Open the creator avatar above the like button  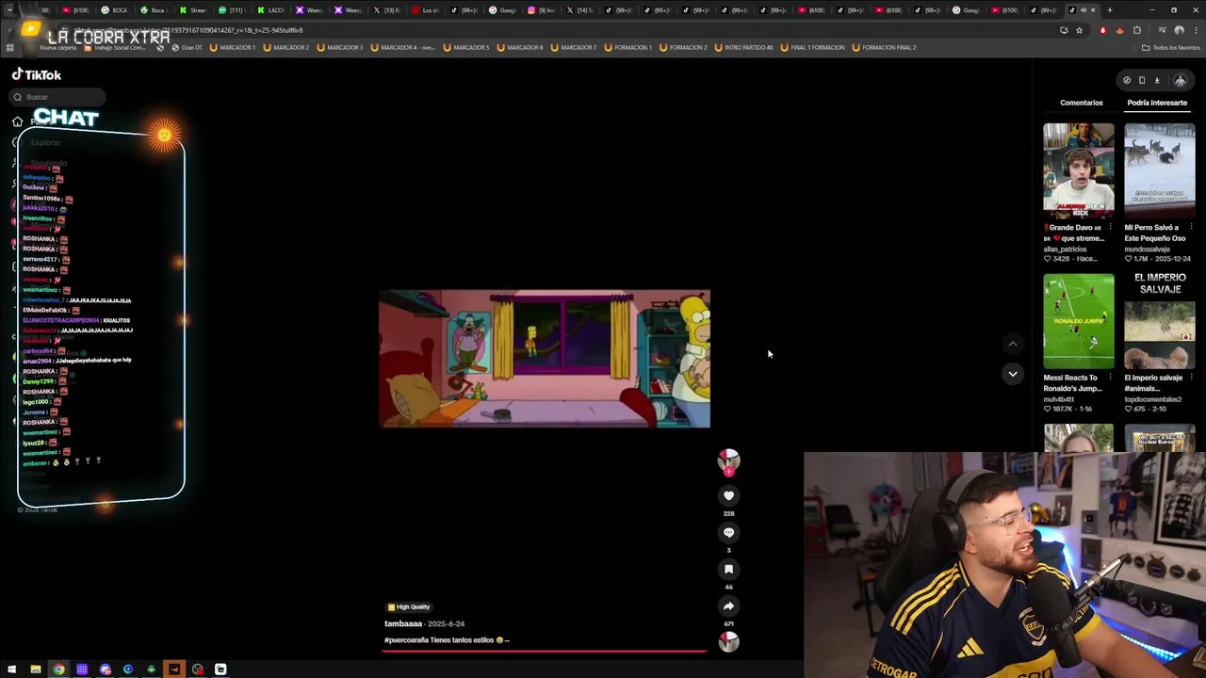728,460
